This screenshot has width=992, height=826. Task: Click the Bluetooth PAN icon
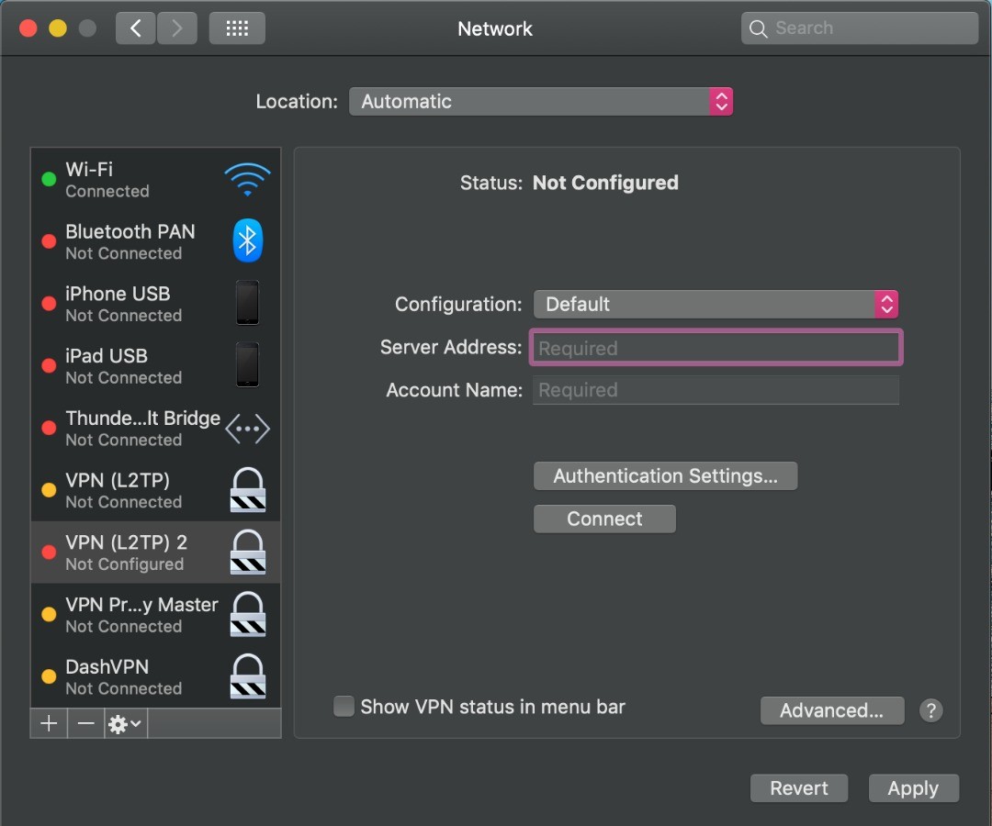247,241
